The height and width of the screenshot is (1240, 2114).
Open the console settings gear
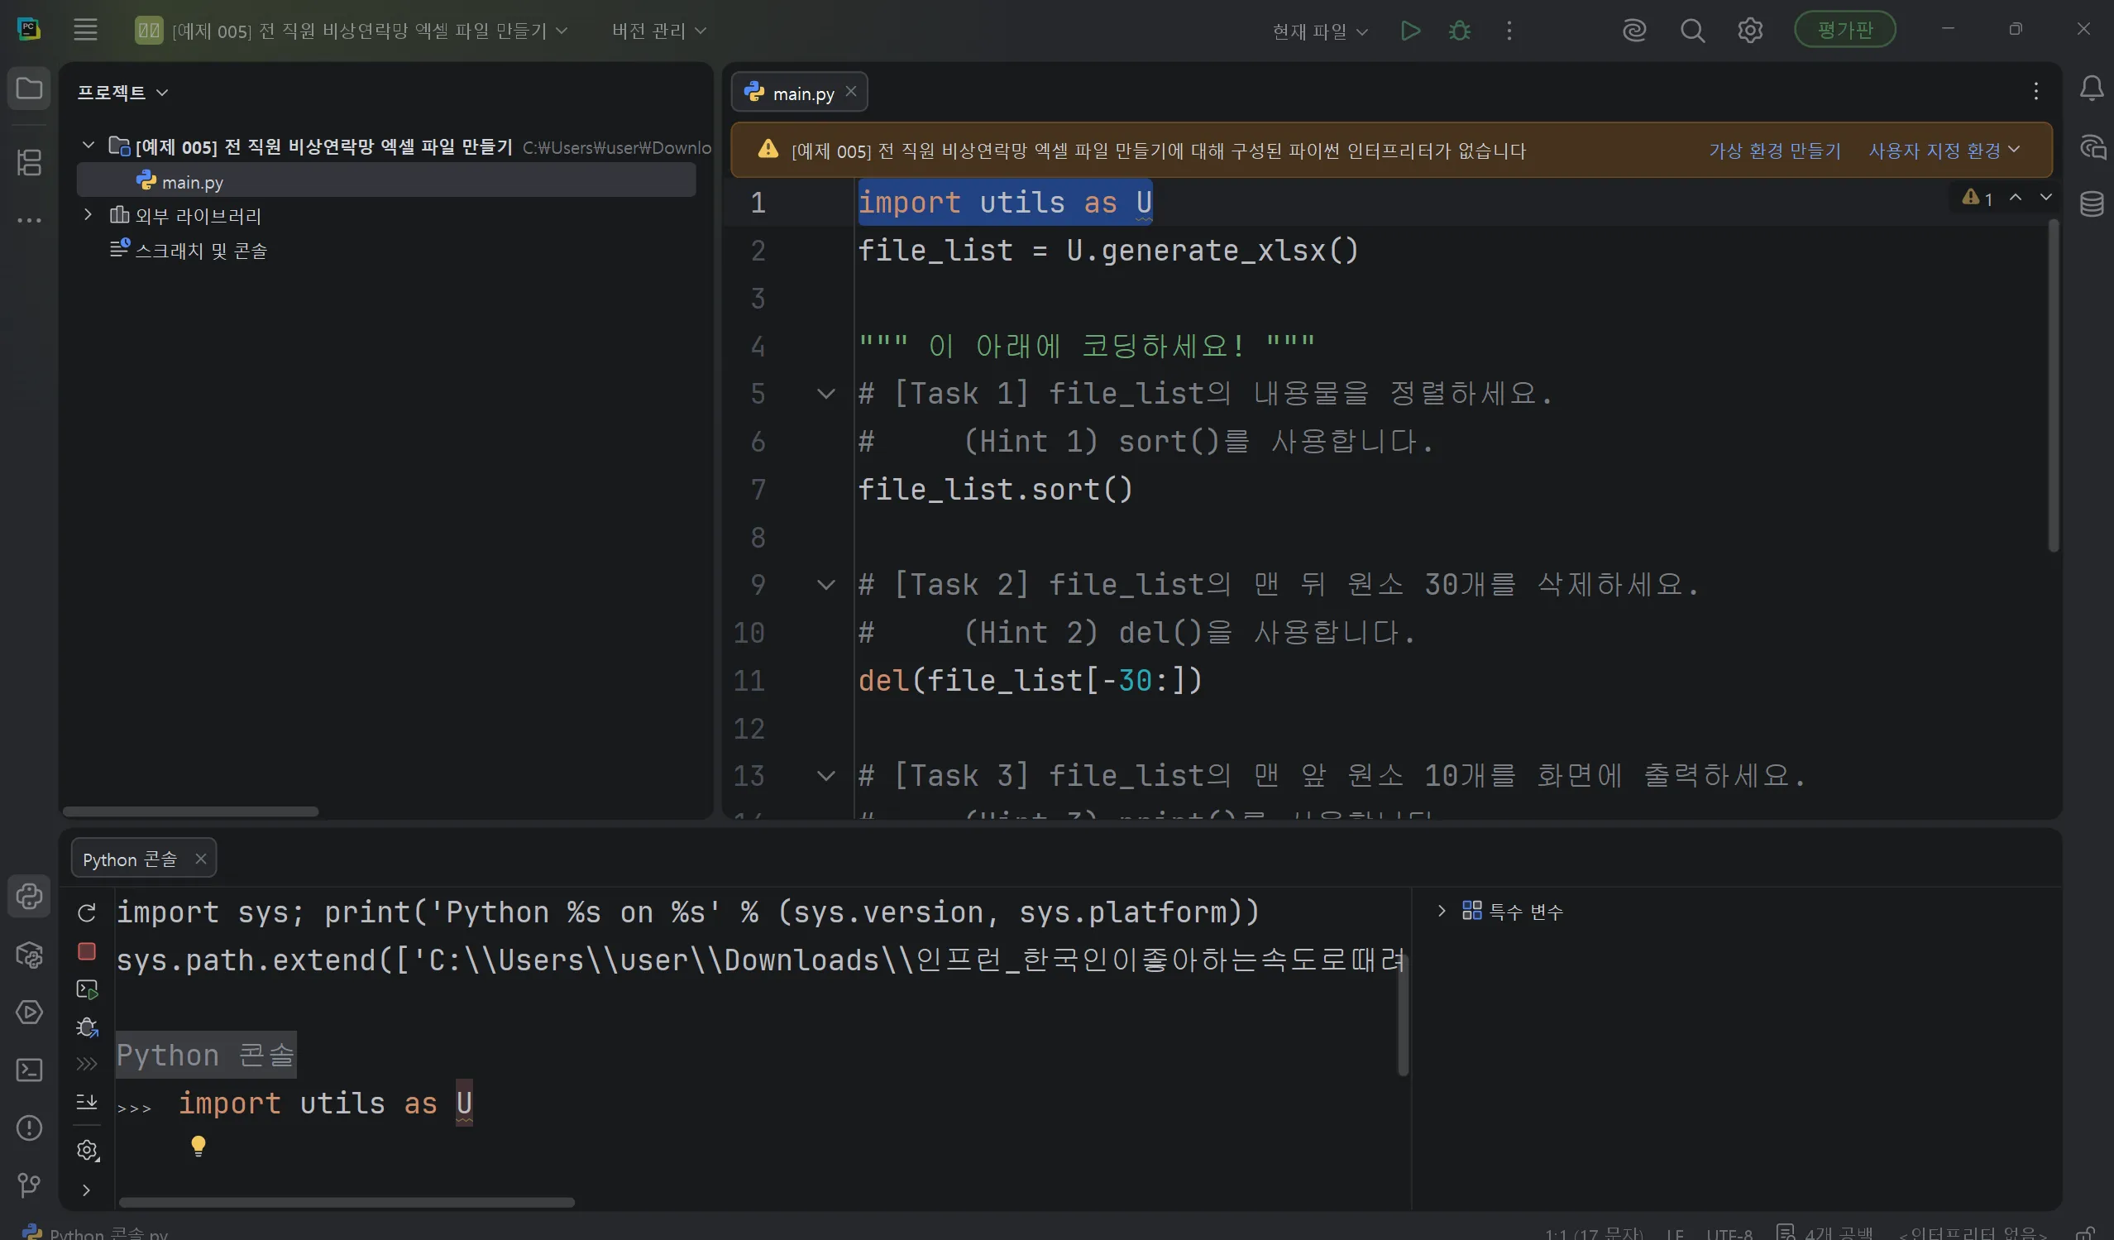coord(87,1150)
